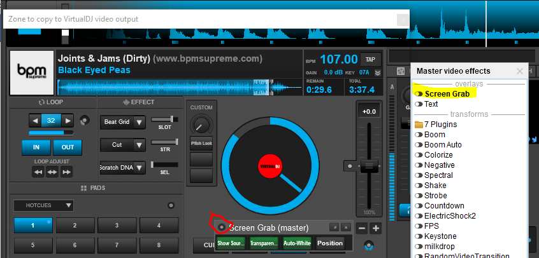Click the sync icon below pitch plus/minus buttons
This screenshot has width=539, height=258.
(369, 245)
